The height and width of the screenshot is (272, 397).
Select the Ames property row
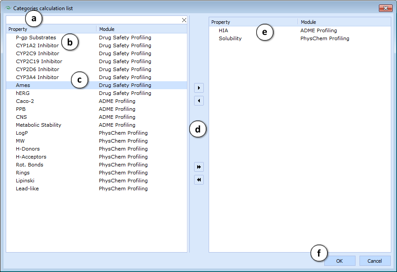click(x=97, y=85)
